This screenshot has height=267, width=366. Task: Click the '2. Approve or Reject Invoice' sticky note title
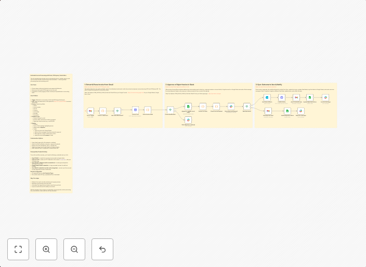point(180,85)
